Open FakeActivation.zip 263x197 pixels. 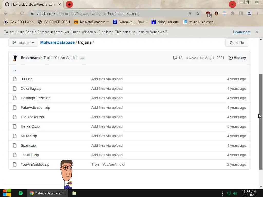[x=35, y=107]
